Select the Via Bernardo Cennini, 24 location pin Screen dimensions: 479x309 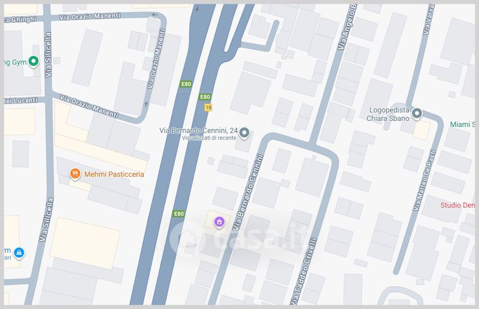tap(244, 134)
